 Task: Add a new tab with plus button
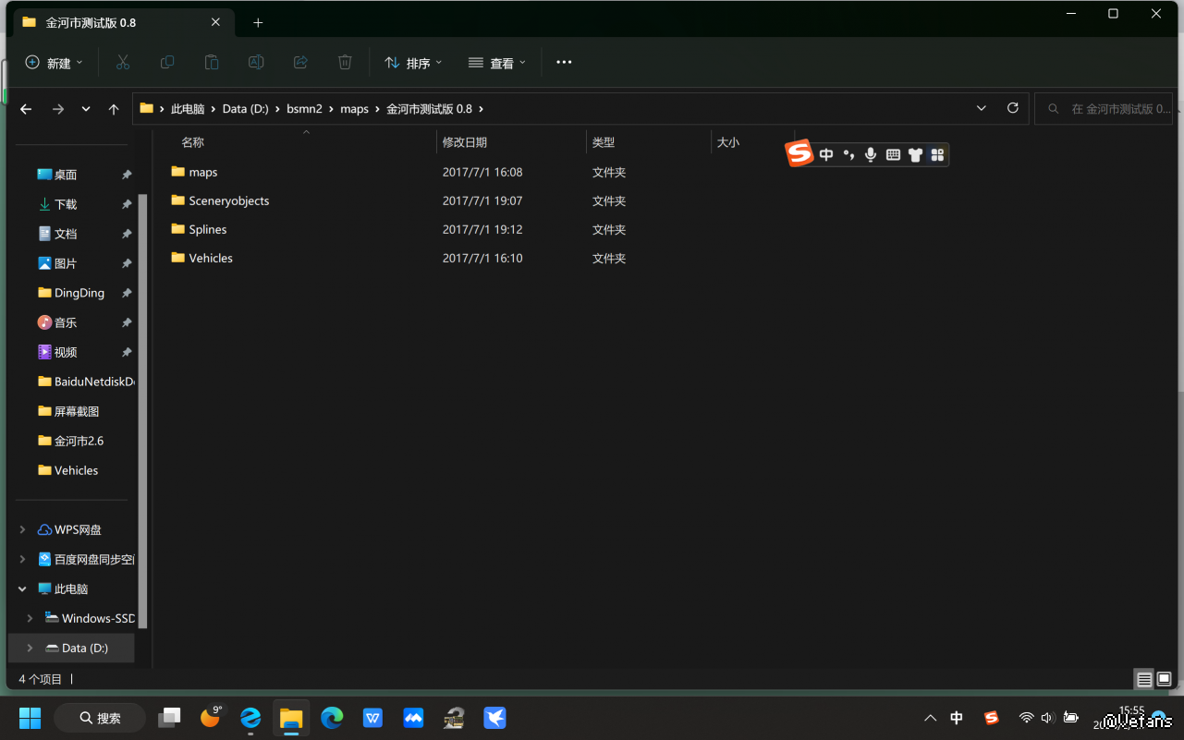point(258,22)
